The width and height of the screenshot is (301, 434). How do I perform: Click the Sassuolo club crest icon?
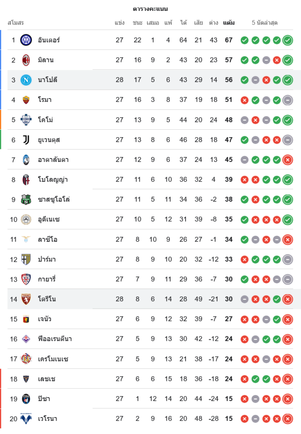coord(26,200)
